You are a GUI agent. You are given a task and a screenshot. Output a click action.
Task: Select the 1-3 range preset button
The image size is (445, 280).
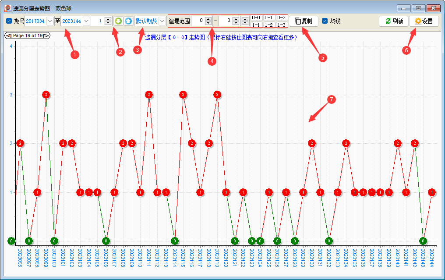(281, 25)
